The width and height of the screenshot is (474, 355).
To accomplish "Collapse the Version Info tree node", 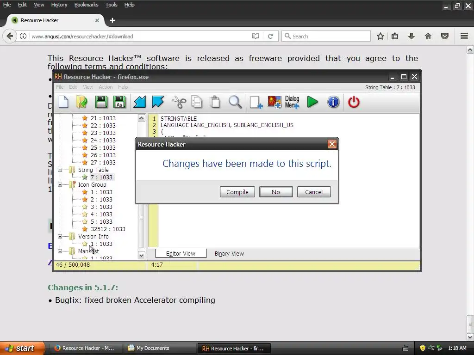I will [60, 237].
